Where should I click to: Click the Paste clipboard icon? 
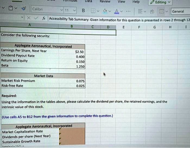click(x=11, y=8)
